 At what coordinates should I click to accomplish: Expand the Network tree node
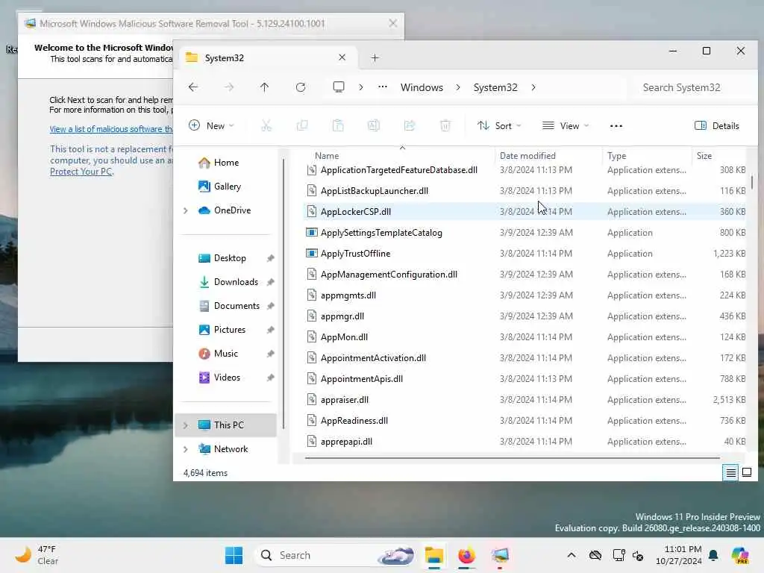pos(186,449)
